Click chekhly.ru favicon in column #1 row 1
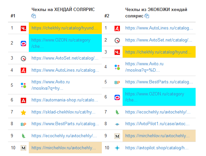This screenshot has height=156, width=206. click(x=23, y=28)
